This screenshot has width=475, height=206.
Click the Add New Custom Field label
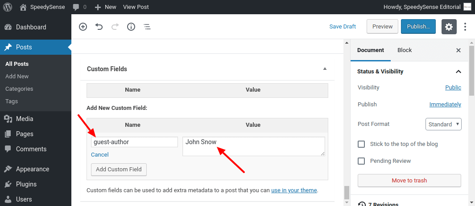tap(117, 108)
